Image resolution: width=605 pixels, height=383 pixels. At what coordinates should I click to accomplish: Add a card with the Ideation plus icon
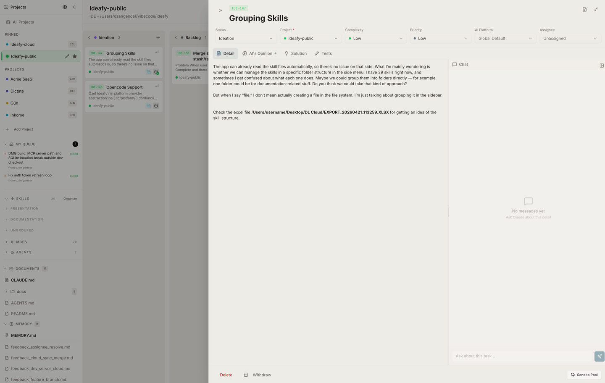pyautogui.click(x=158, y=38)
